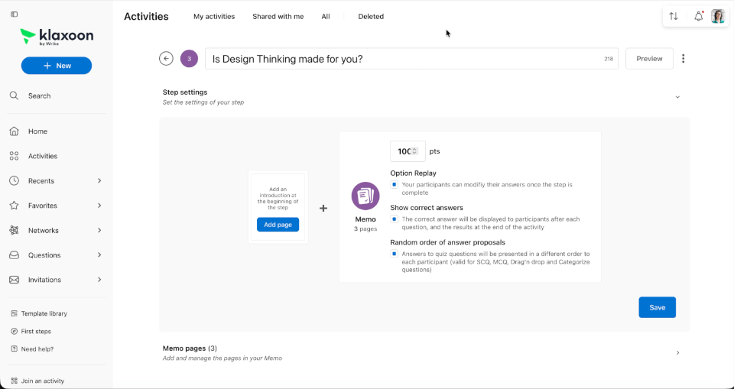Open the First steps link

click(x=36, y=332)
